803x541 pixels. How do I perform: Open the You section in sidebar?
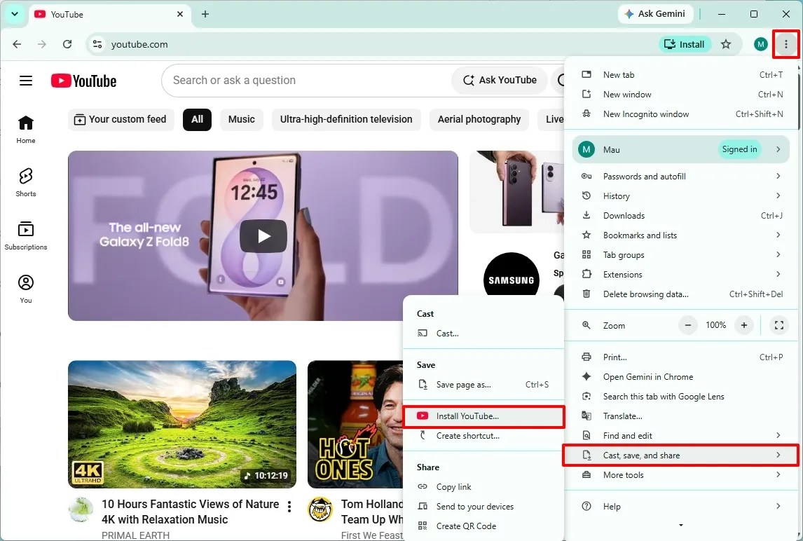point(26,289)
